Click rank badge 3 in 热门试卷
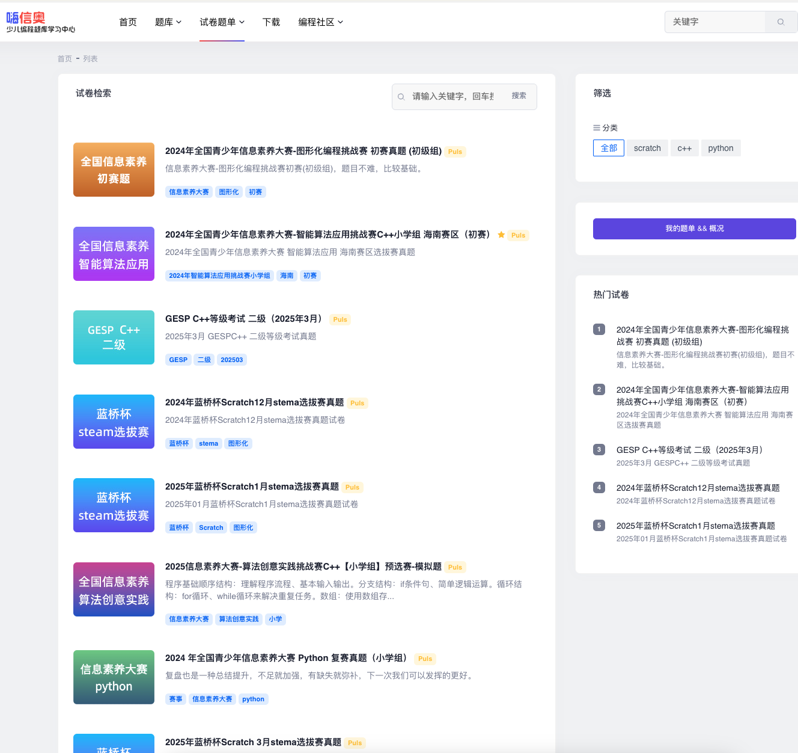Viewport: 798px width, 753px height. pos(599,450)
